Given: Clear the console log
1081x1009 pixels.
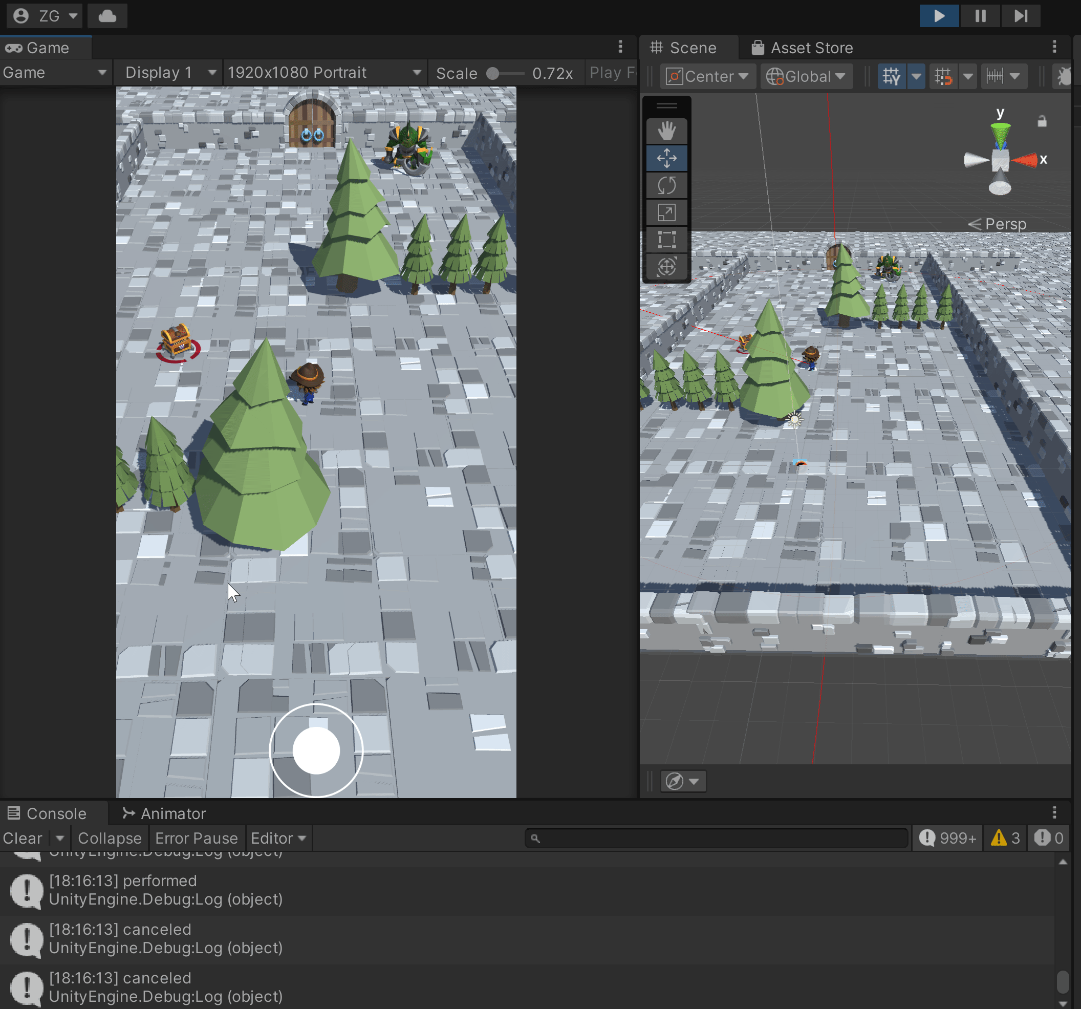Looking at the screenshot, I should coord(23,838).
